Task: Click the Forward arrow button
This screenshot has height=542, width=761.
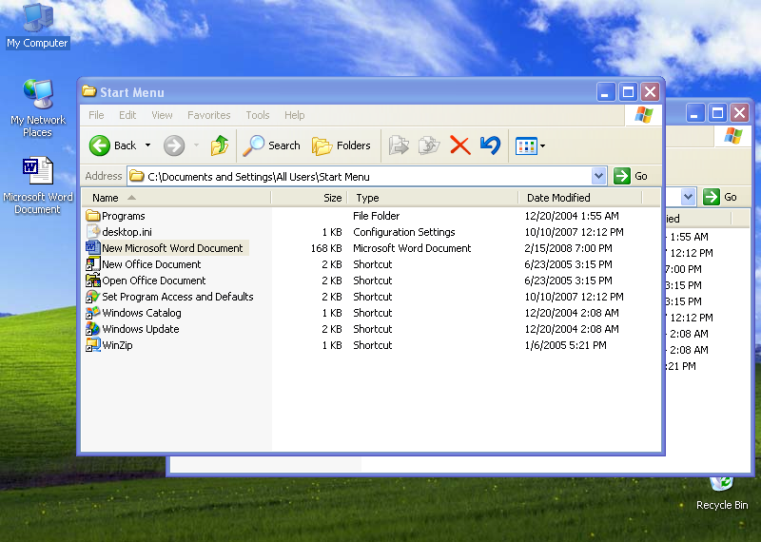Action: pos(174,145)
